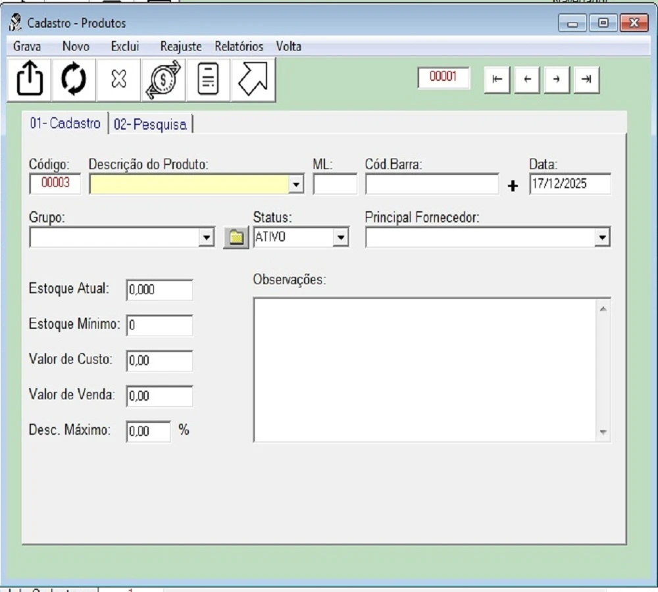This screenshot has height=592, width=658.
Task: Click the Valor de Venda input field
Action: [x=160, y=396]
